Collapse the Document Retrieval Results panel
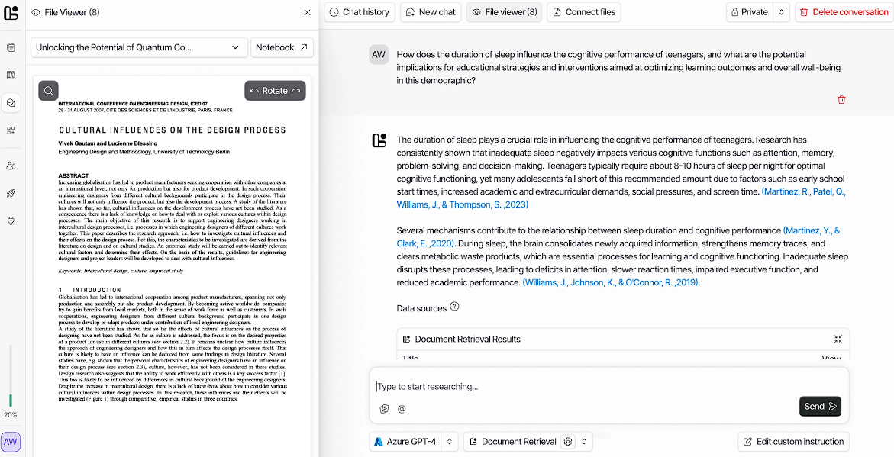 [x=838, y=339]
